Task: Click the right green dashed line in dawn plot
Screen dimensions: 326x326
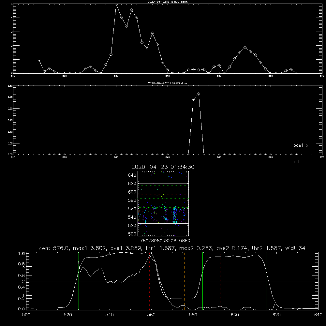Action: click(x=180, y=38)
